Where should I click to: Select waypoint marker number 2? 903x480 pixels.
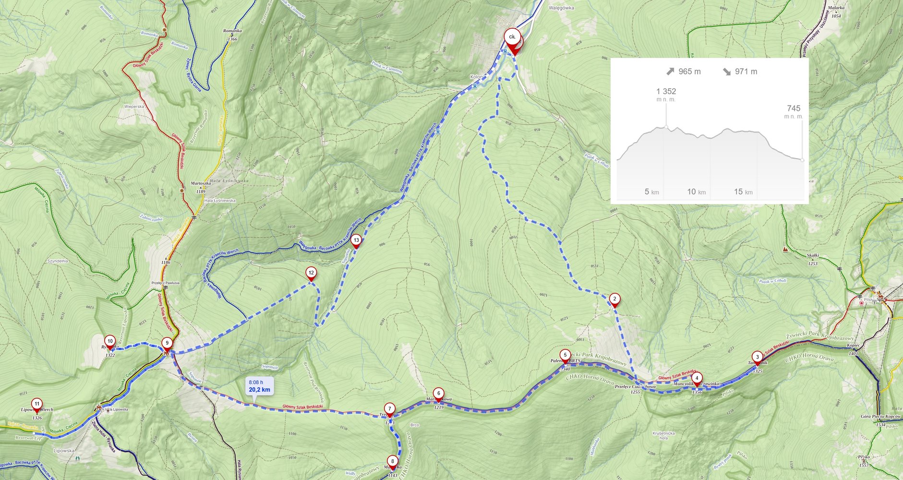[614, 300]
